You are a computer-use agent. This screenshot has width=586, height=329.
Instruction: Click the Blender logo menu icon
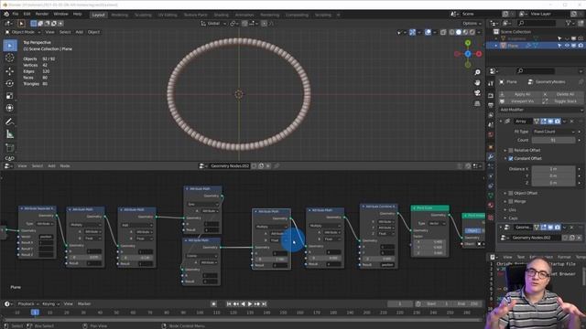coord(6,15)
